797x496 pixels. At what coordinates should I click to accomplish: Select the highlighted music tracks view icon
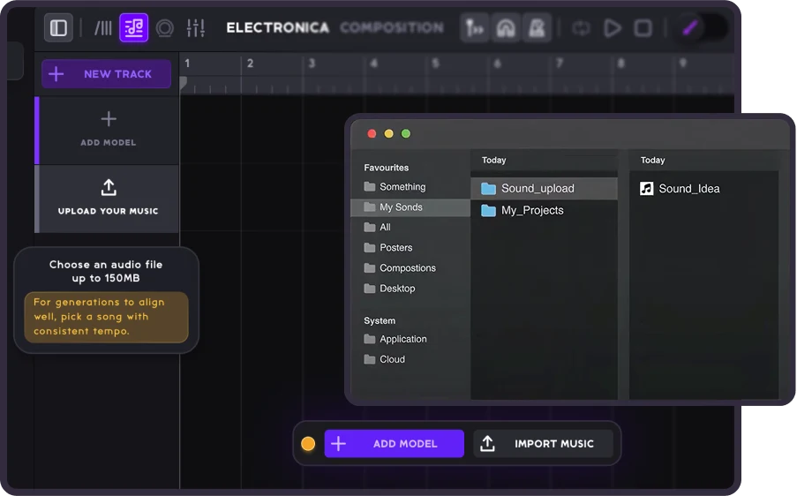(x=133, y=27)
